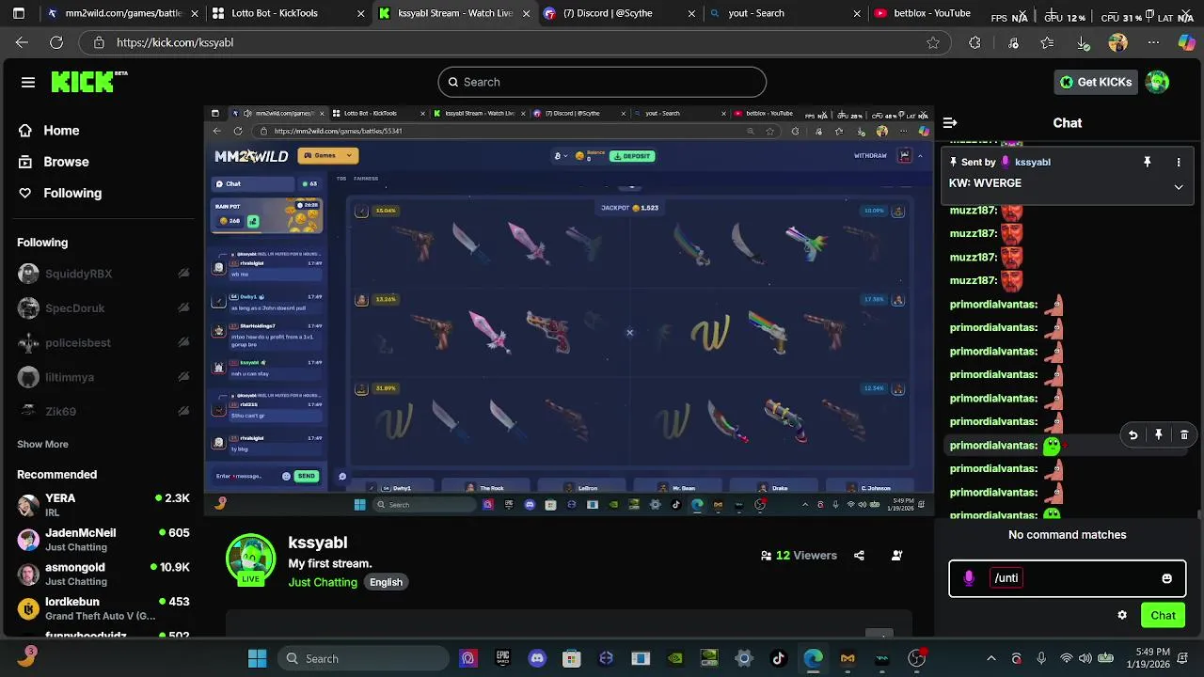This screenshot has width=1204, height=677.
Task: Click the purple microphone identity icon
Action: point(969,578)
